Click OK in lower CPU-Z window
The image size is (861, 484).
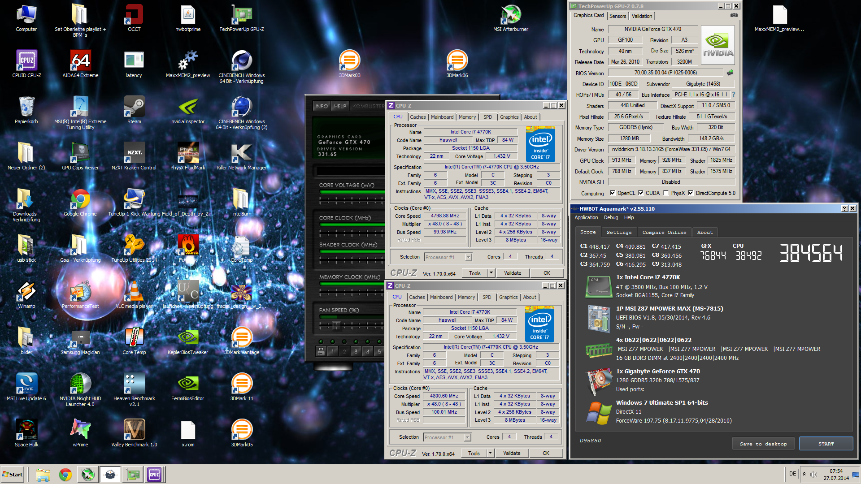pos(546,453)
